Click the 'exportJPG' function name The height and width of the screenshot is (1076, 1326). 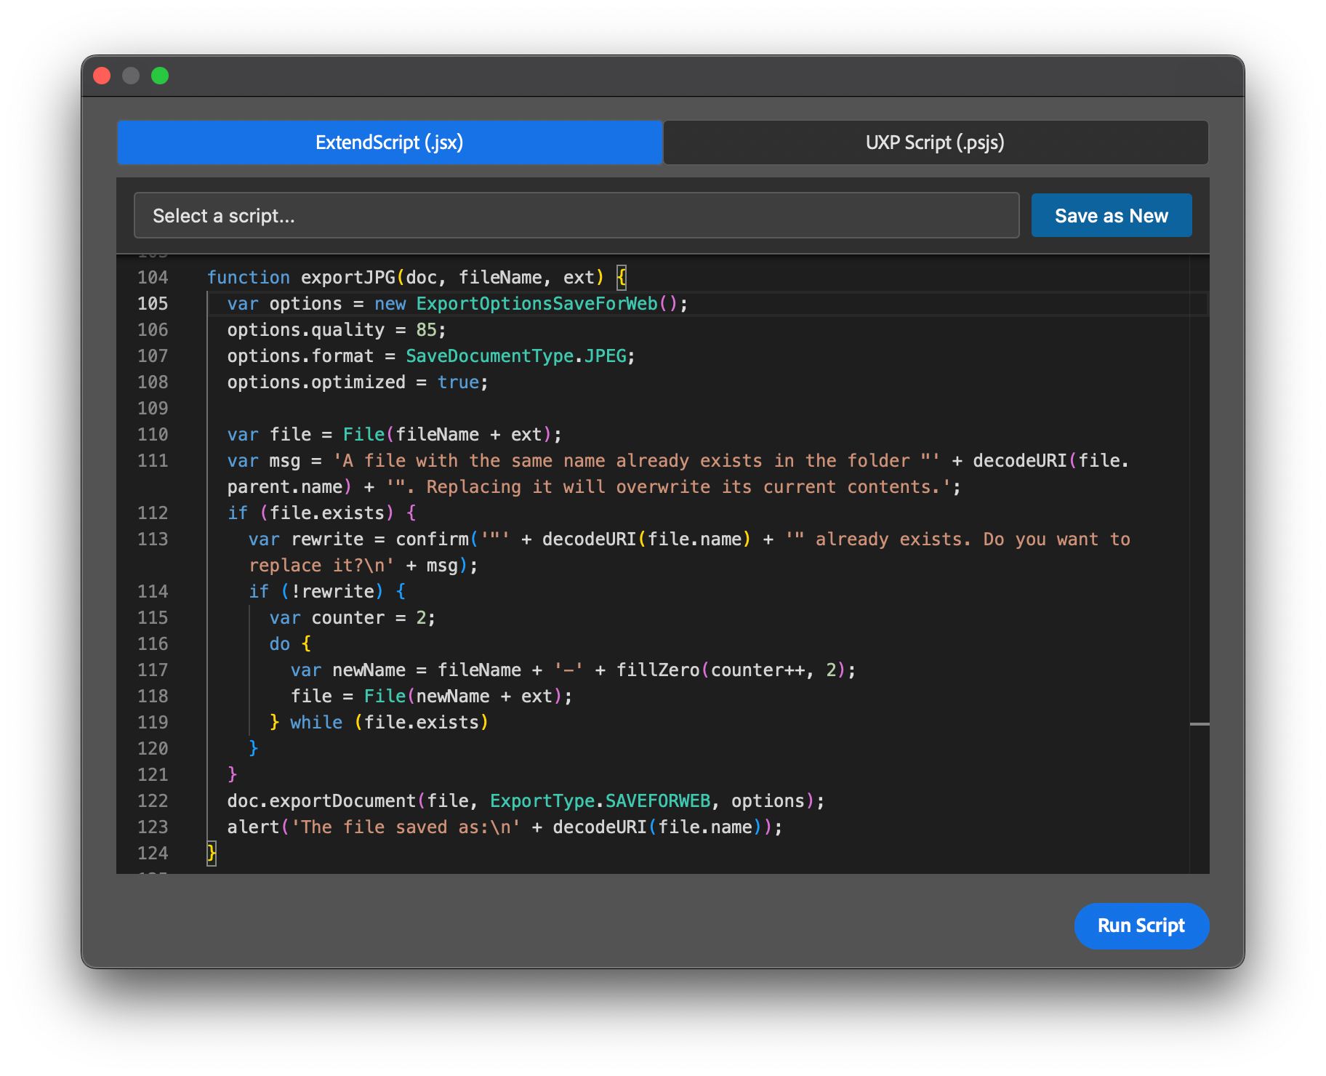348,277
